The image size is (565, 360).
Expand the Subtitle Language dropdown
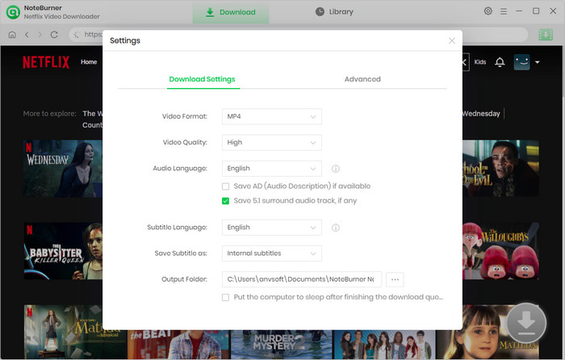point(272,228)
